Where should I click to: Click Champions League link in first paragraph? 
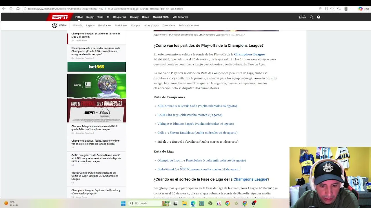pyautogui.click(x=249, y=54)
